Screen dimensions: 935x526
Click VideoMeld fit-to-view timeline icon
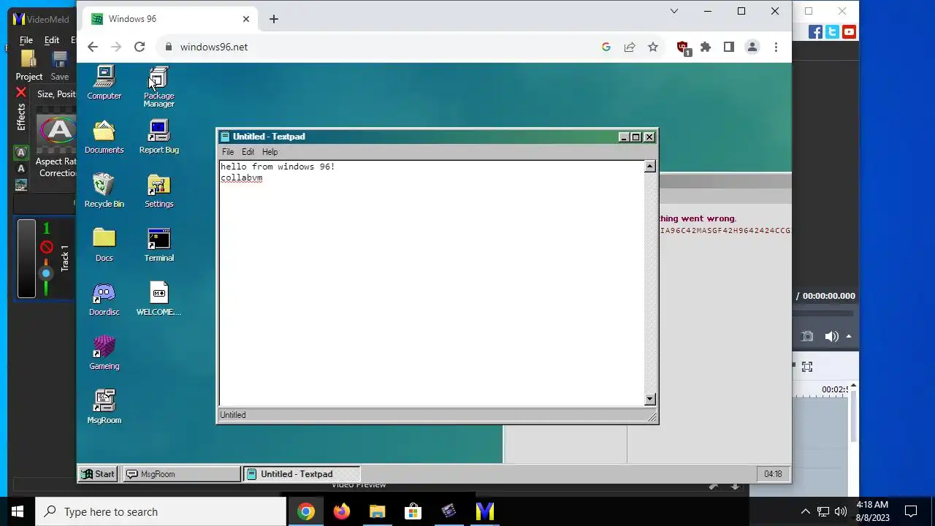pos(807,367)
